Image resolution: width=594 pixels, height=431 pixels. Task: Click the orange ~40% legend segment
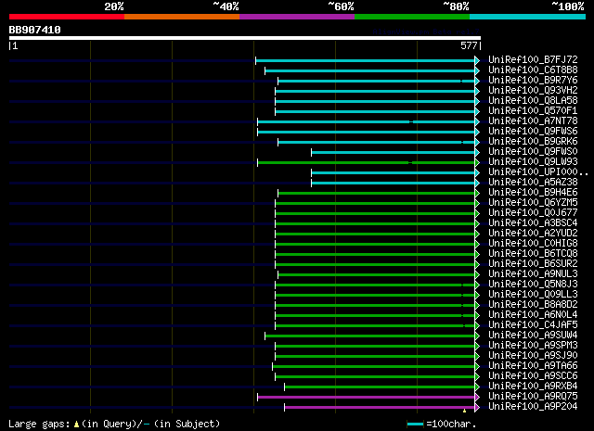click(x=182, y=17)
